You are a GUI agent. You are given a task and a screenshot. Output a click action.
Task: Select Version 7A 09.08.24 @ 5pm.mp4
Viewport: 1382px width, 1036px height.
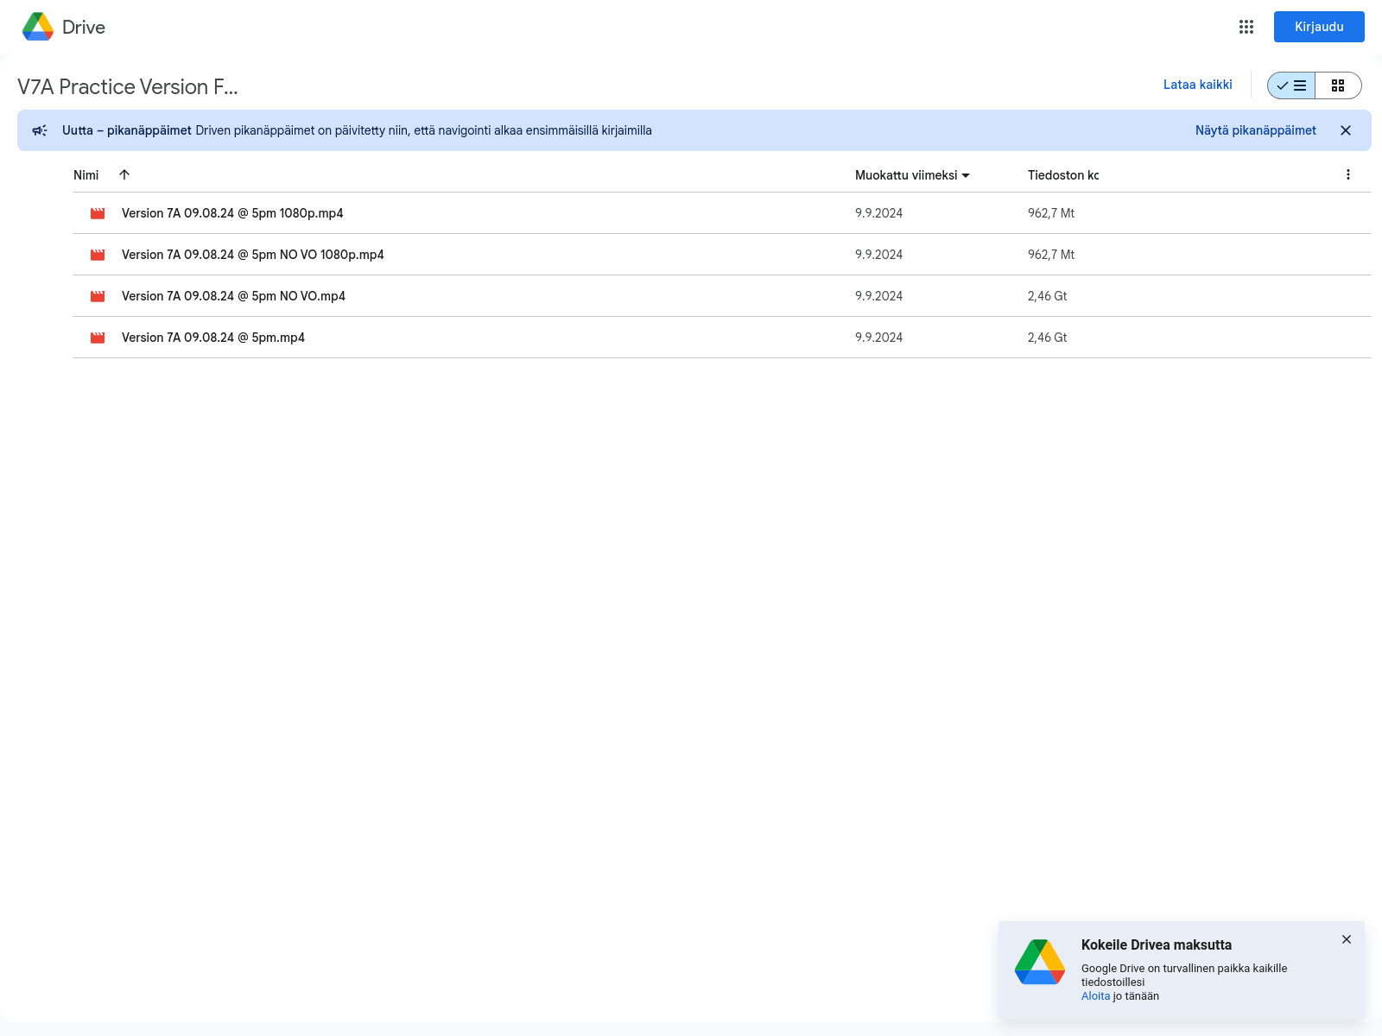[213, 338]
